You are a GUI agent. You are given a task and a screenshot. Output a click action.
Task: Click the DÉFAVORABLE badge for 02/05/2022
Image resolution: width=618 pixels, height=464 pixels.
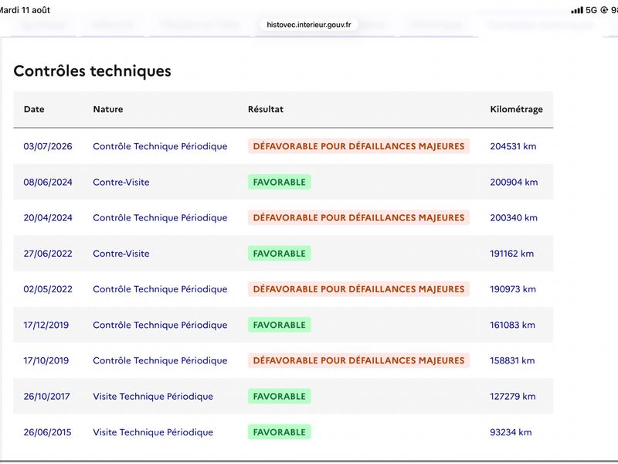[x=358, y=288]
